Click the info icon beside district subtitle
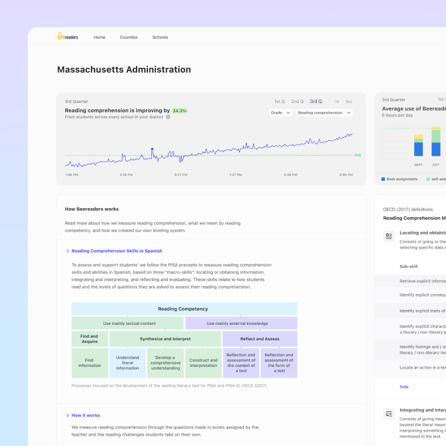Image resolution: width=446 pixels, height=446 pixels. coord(168,117)
